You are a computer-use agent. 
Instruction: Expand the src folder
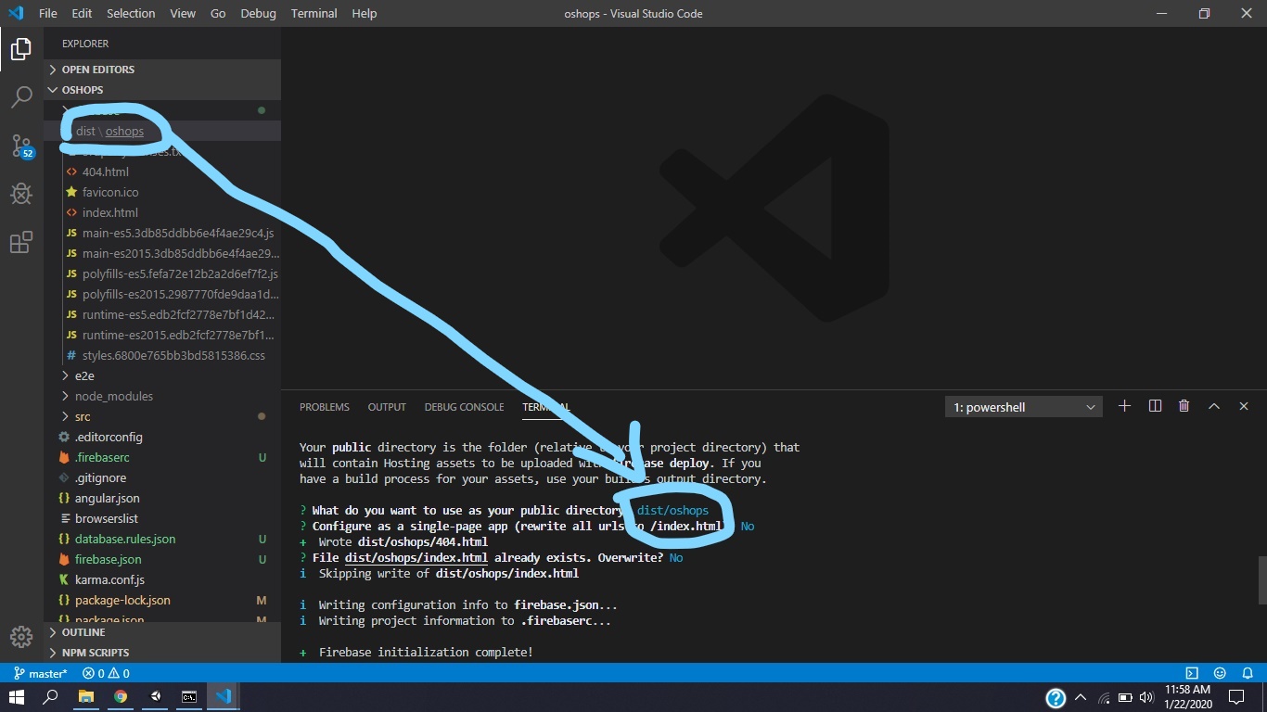[162, 416]
